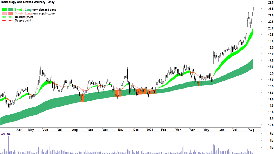This screenshot has width=274, height=154.
Task: Click the 16.0 price axis label
Action: [271, 80]
